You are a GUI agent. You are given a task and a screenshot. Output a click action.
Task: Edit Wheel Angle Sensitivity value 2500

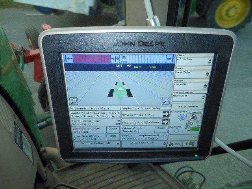click(x=161, y=128)
